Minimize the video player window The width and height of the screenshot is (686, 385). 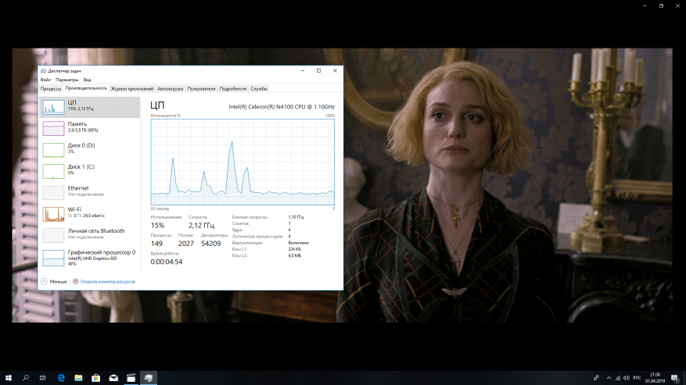coord(645,5)
